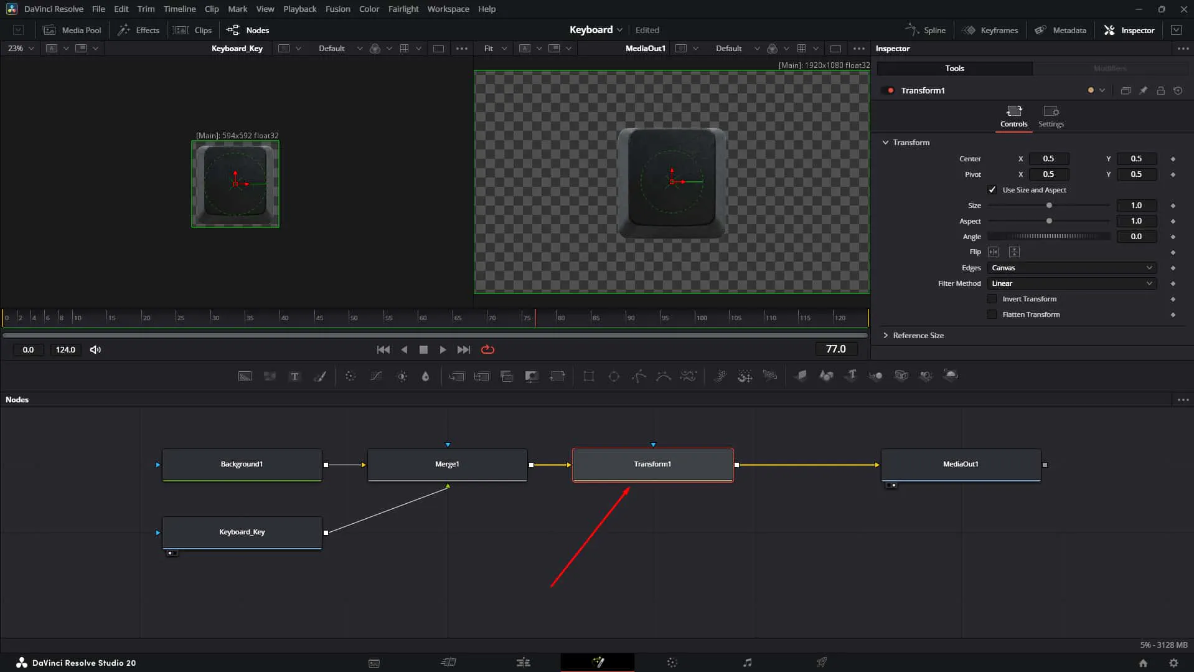Expand the Reference Size section
Screen dimensions: 1194x672
(885, 336)
